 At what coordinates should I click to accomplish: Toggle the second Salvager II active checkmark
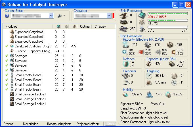(x=7, y=61)
